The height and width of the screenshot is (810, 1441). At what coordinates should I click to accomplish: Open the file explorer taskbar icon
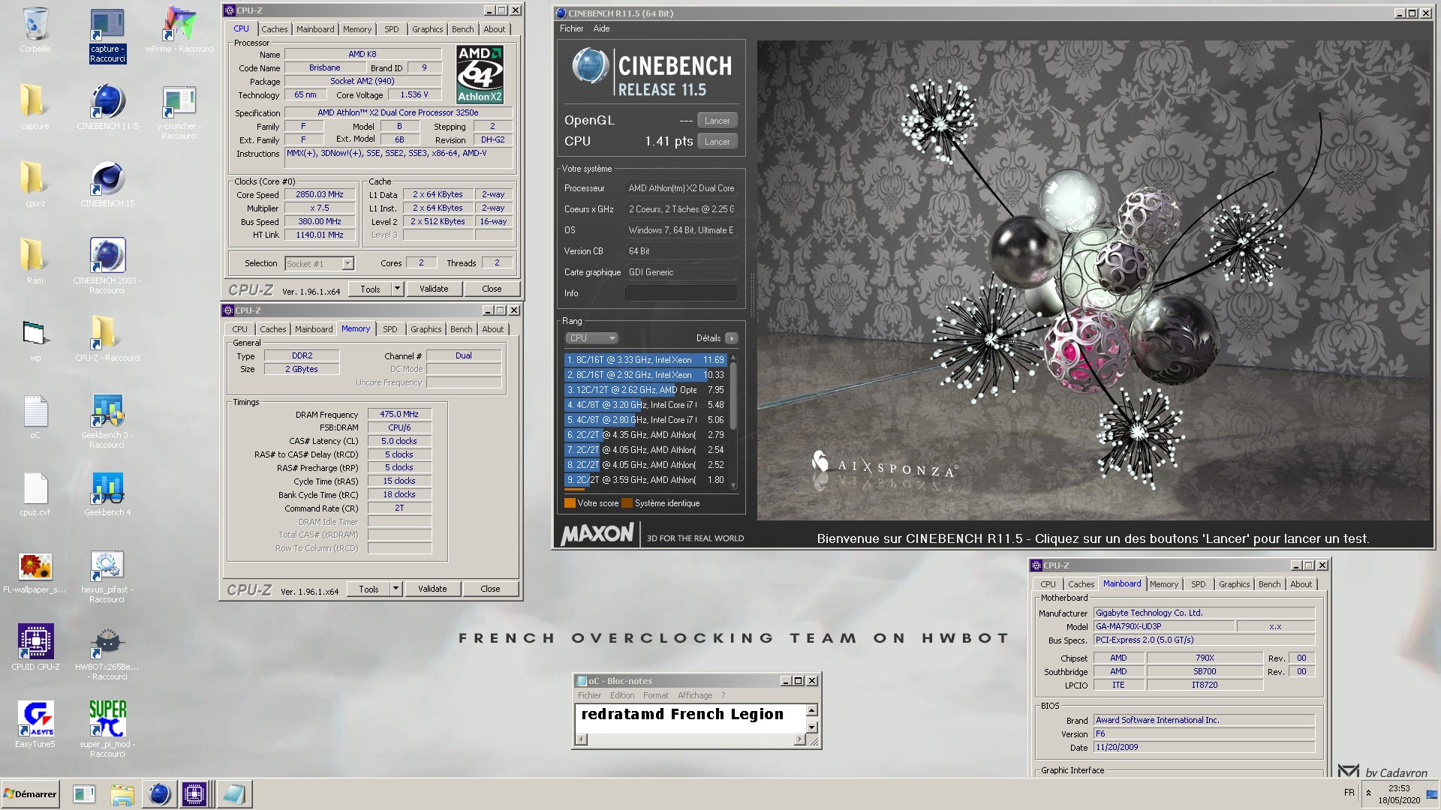coord(122,793)
